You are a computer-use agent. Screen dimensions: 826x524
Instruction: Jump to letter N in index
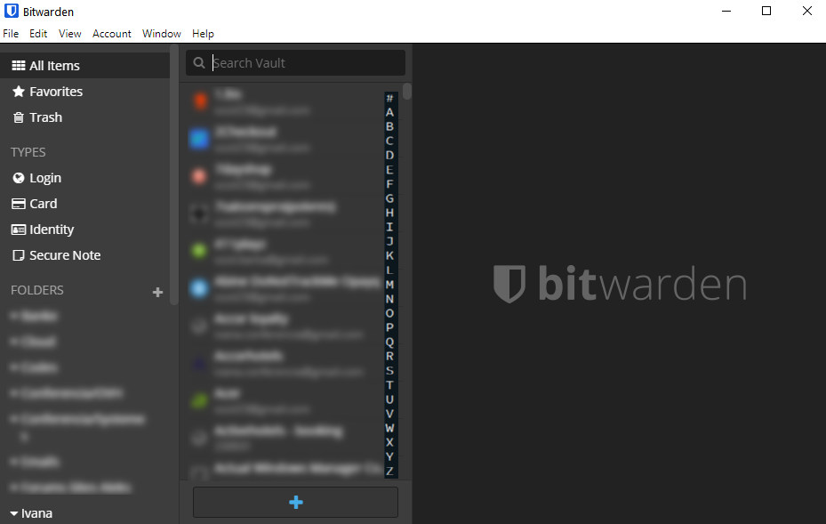click(389, 299)
